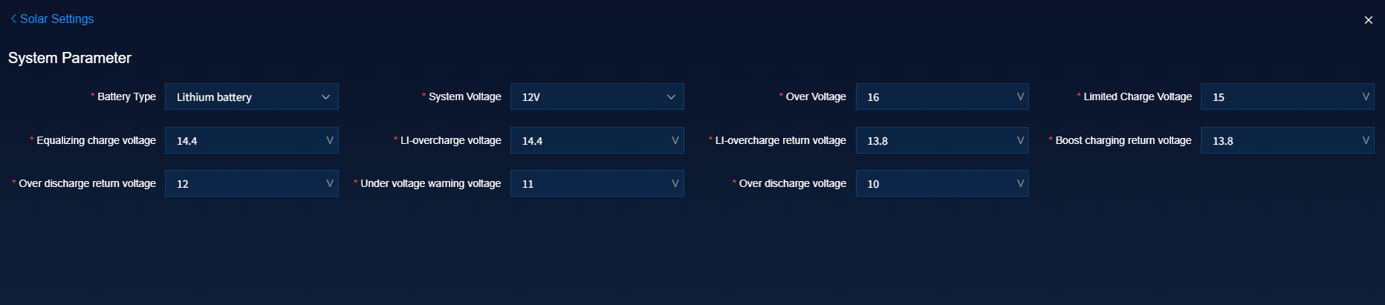Click the LI-overcharge return voltage field
The width and height of the screenshot is (1385, 305).
tap(934, 140)
